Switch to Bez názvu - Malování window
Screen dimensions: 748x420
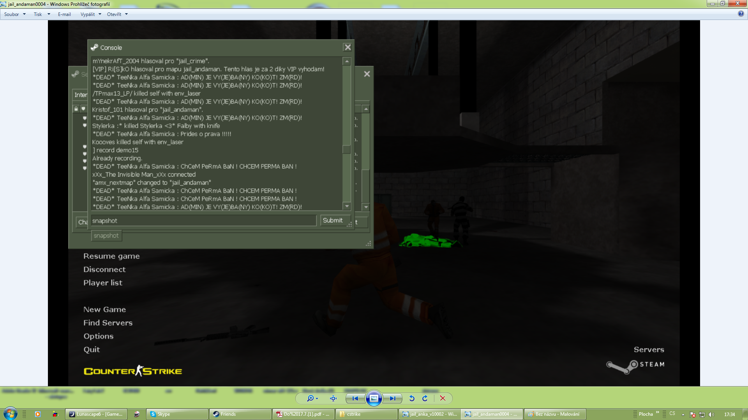[555, 414]
